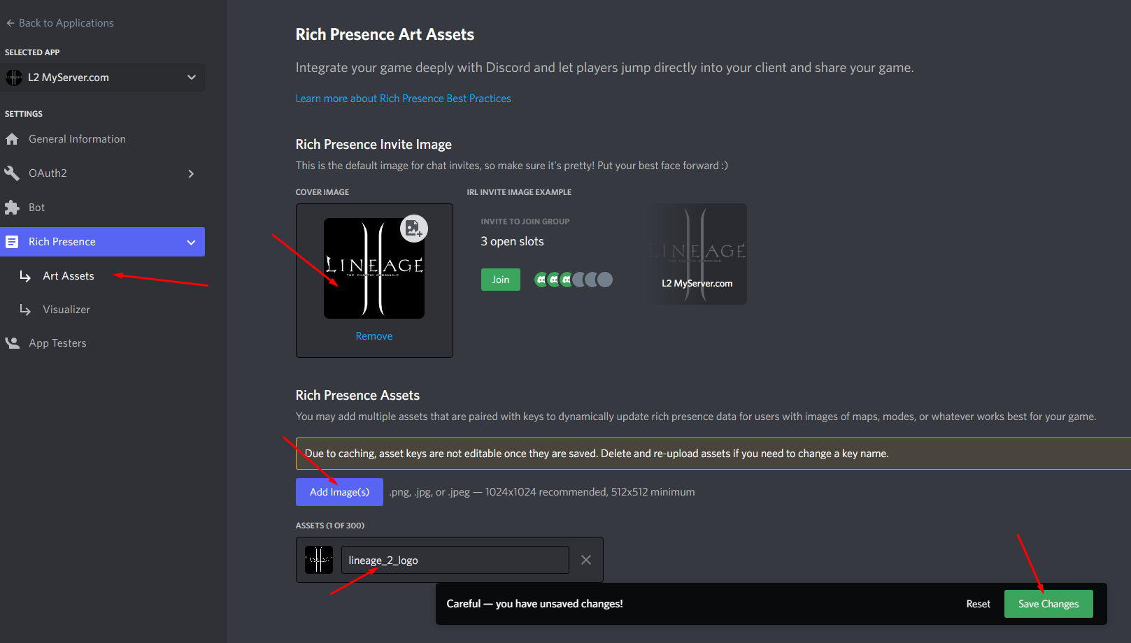Click the green Join button

[501, 280]
